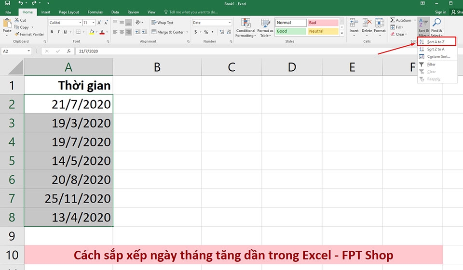The width and height of the screenshot is (463, 270).
Task: Select bottom align in Alignment group
Action: 128,23
